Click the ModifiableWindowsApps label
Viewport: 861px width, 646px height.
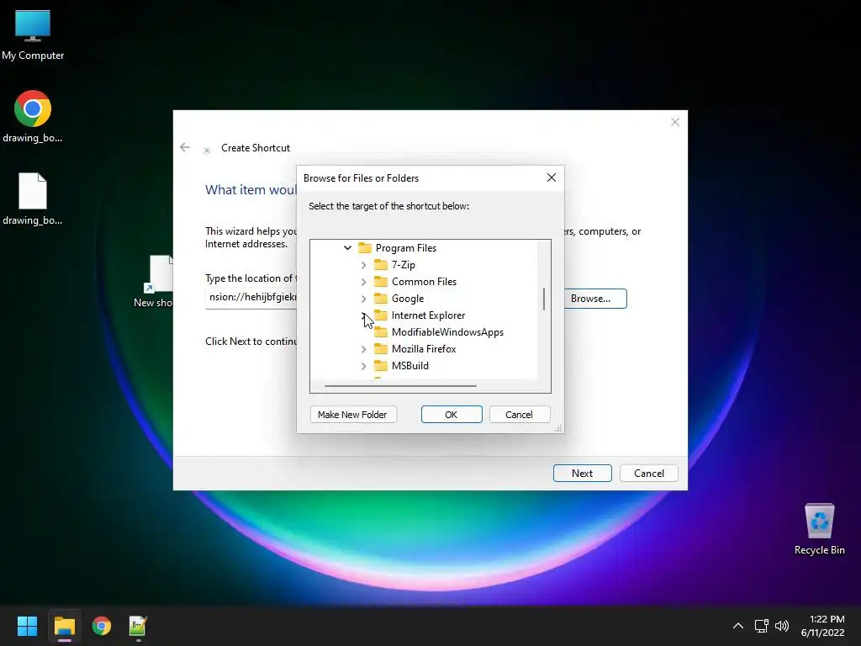pyautogui.click(x=447, y=332)
